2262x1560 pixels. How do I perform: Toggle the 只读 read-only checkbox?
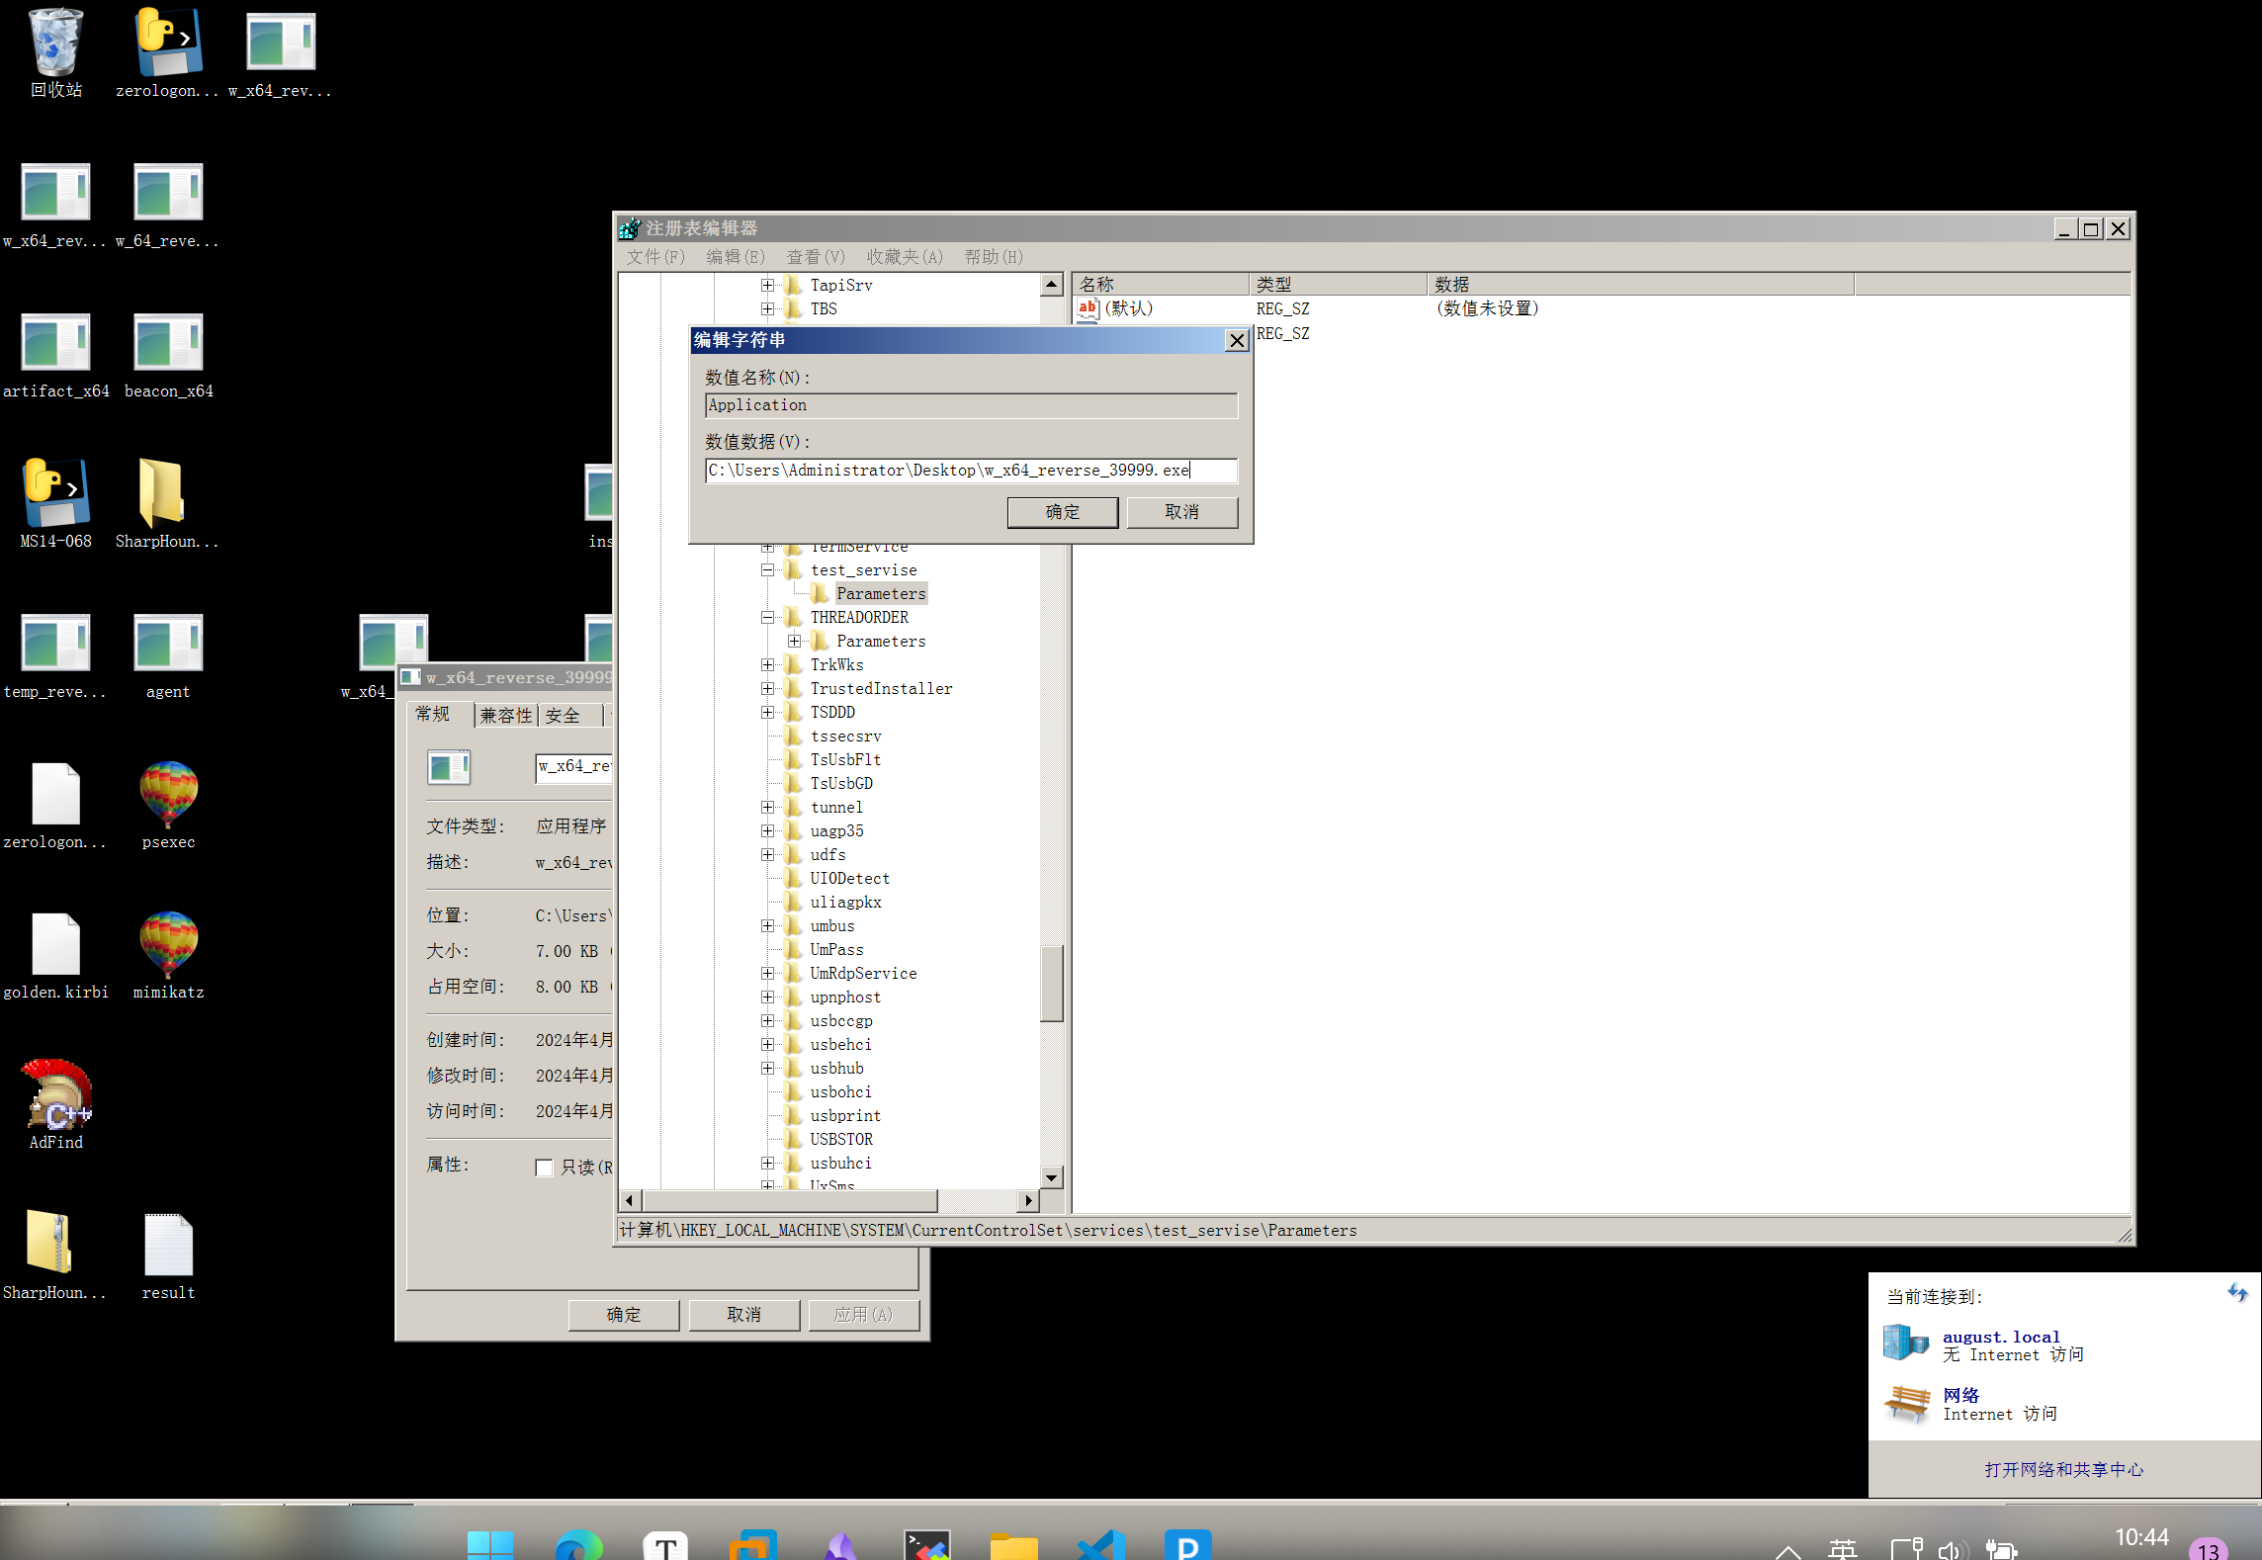[x=544, y=1168]
